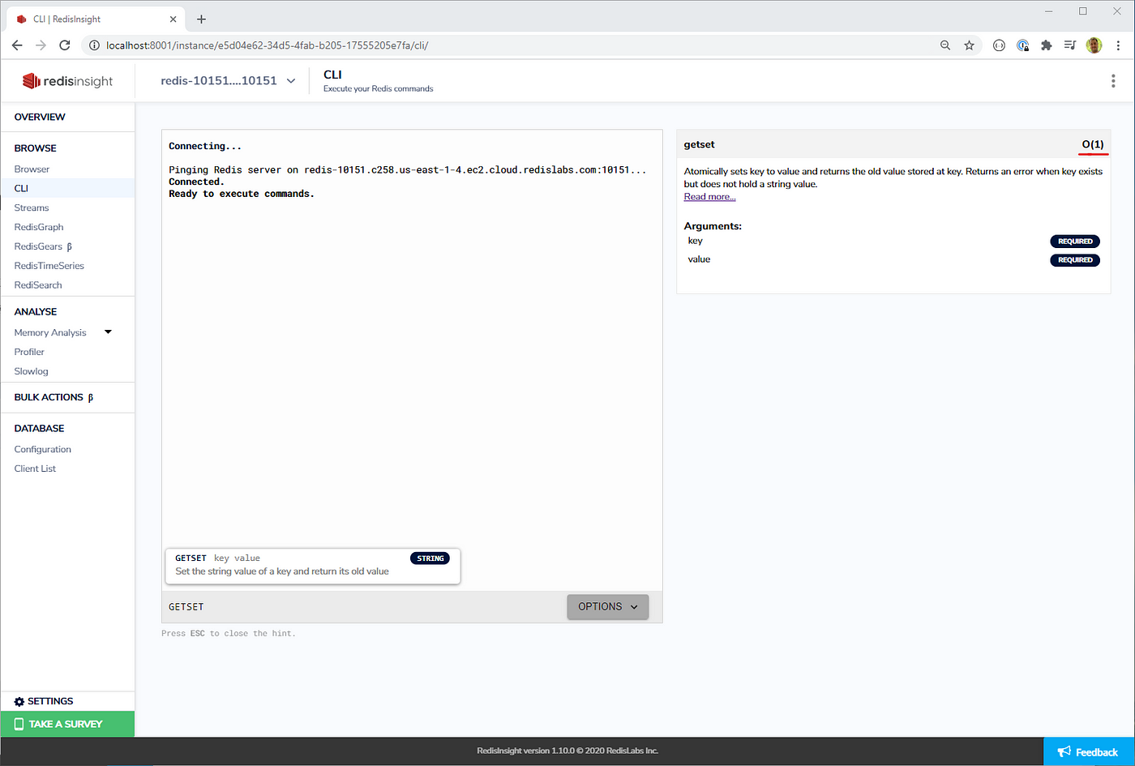Select the GETSET key value hint suggestion

(x=312, y=565)
